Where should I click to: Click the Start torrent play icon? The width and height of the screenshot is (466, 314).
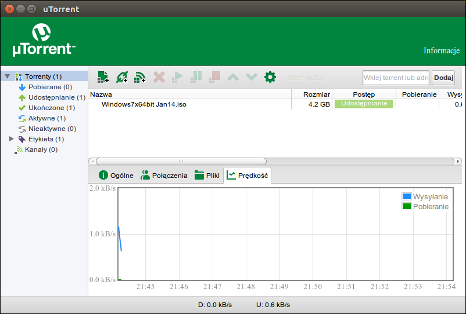point(177,77)
